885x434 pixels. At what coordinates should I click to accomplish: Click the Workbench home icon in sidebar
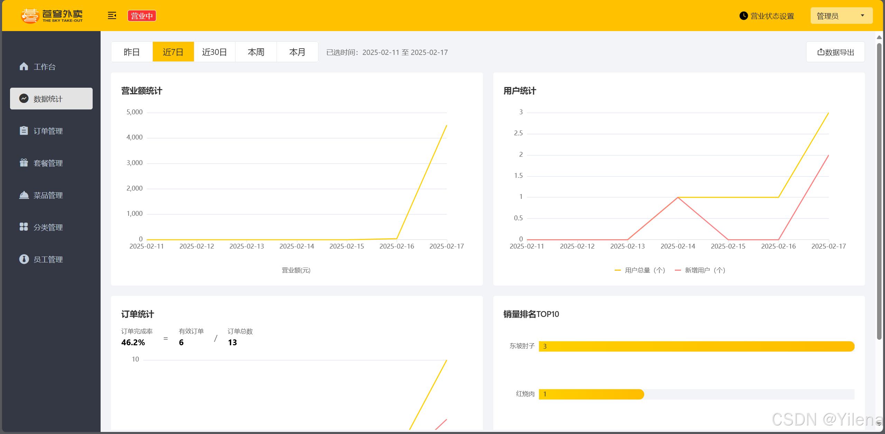(x=24, y=66)
